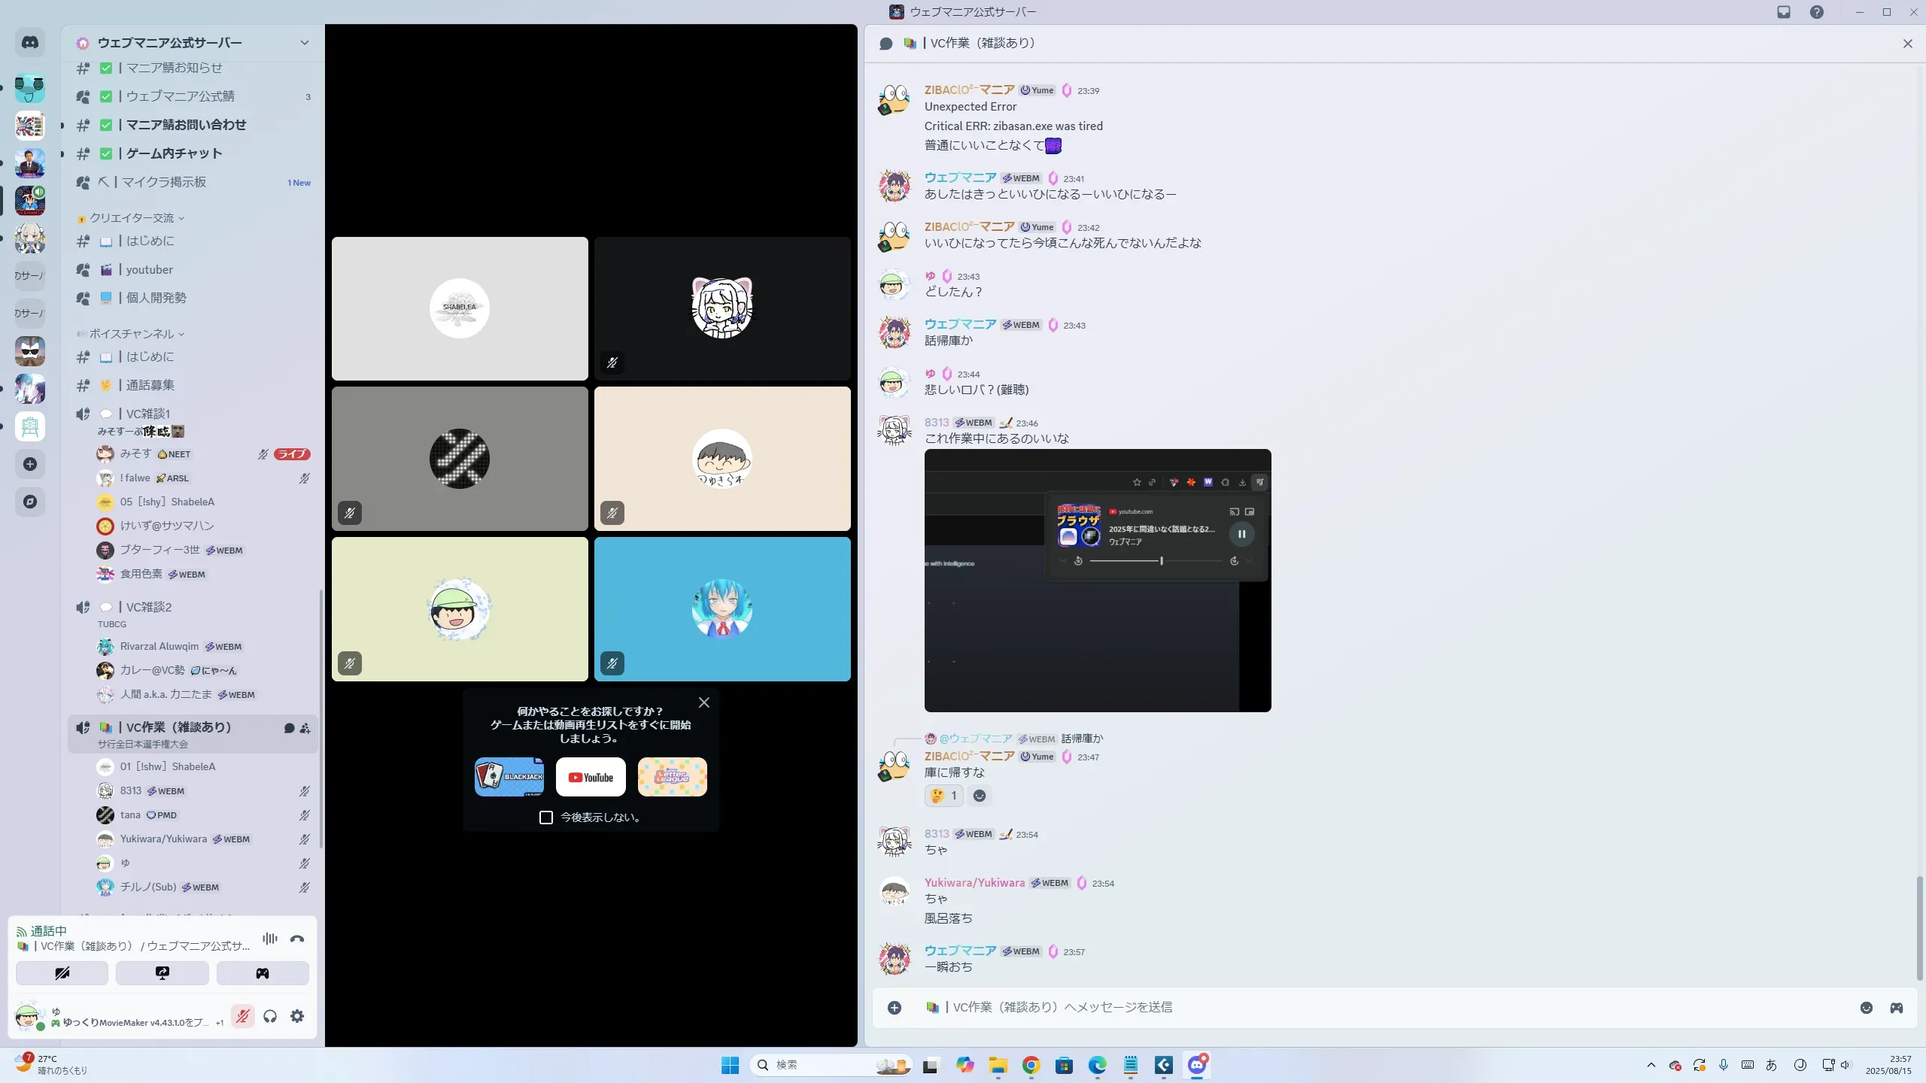This screenshot has width=1926, height=1083.
Task: Select the ゲーム内チャット channel
Action: 174,153
